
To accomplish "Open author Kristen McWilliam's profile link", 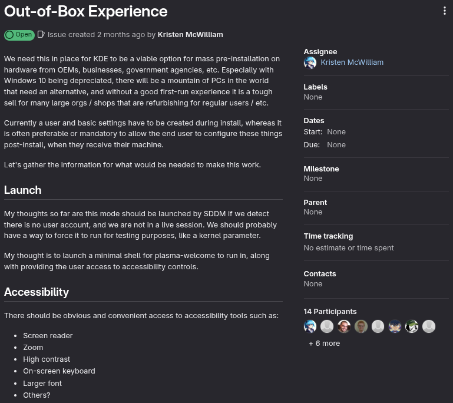I will [x=190, y=35].
